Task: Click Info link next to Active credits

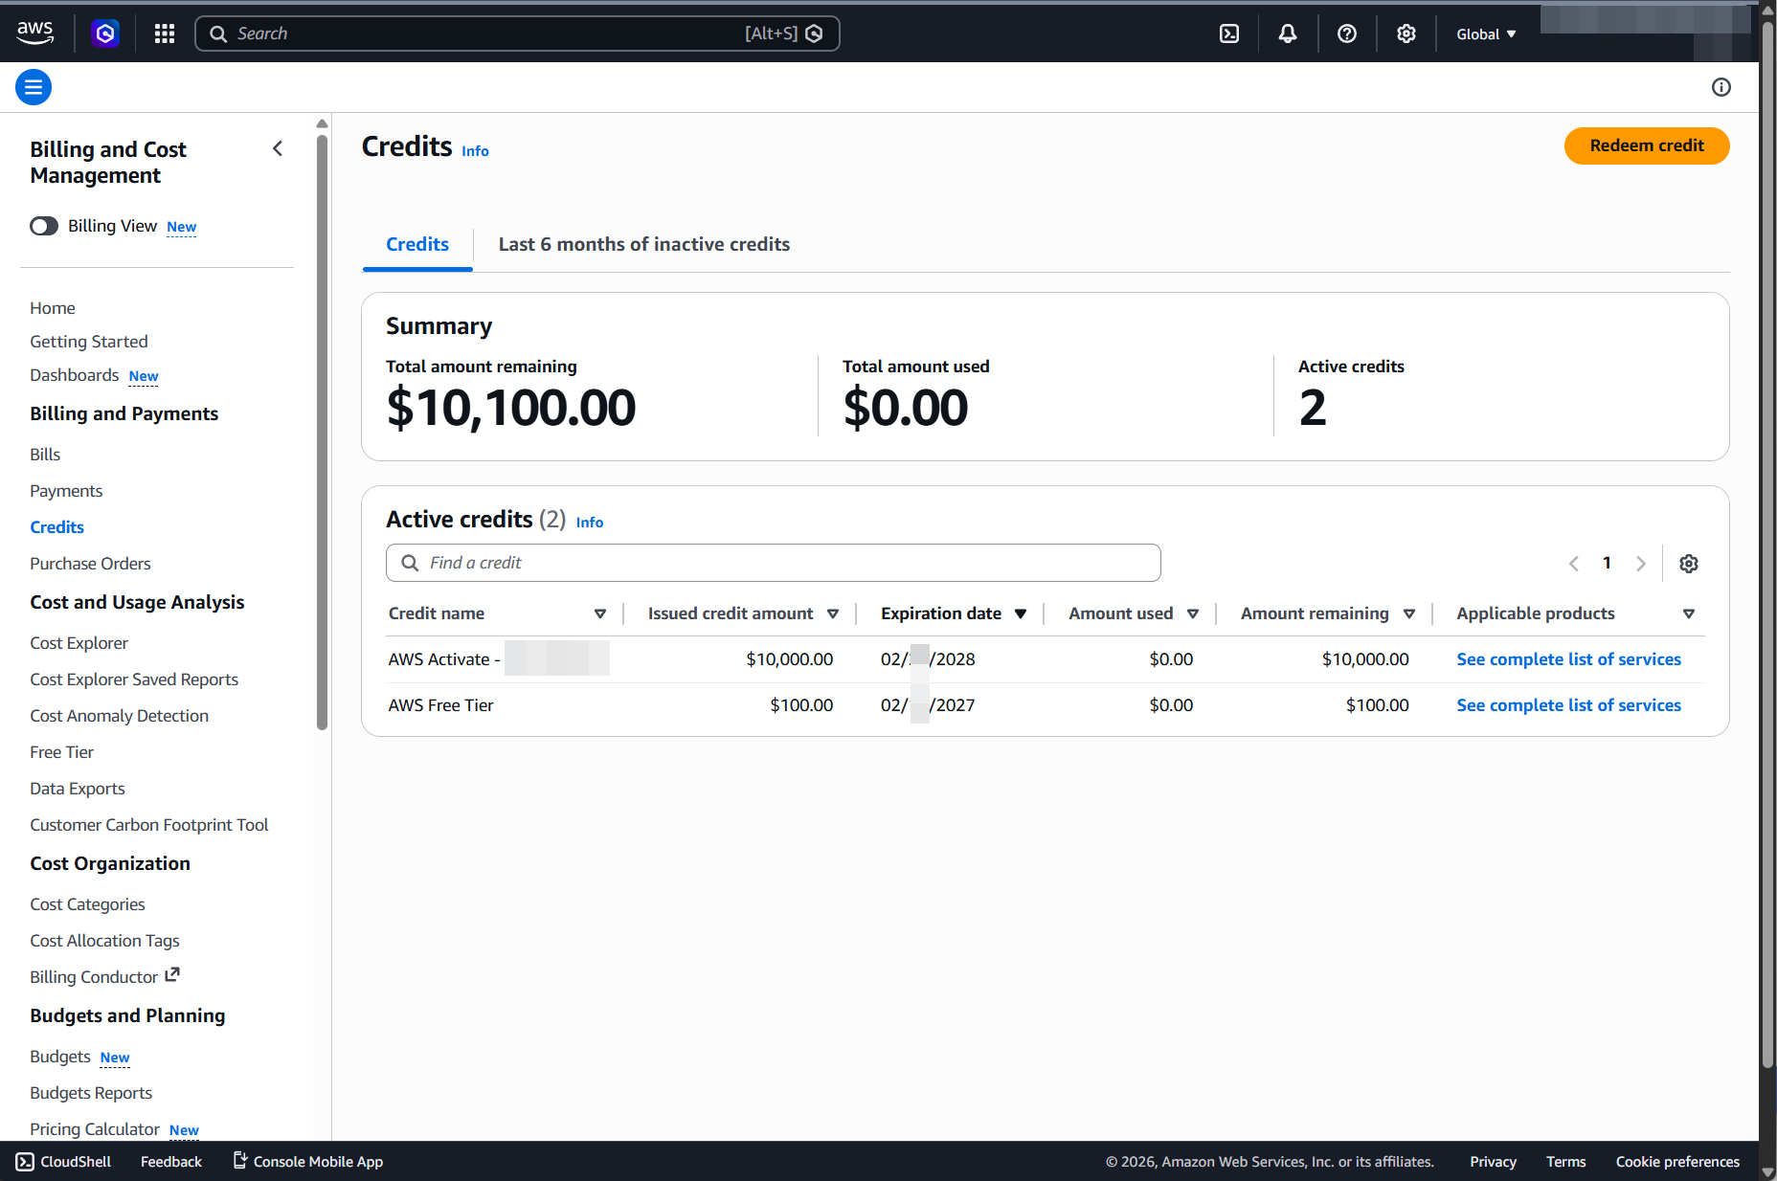Action: (x=590, y=523)
